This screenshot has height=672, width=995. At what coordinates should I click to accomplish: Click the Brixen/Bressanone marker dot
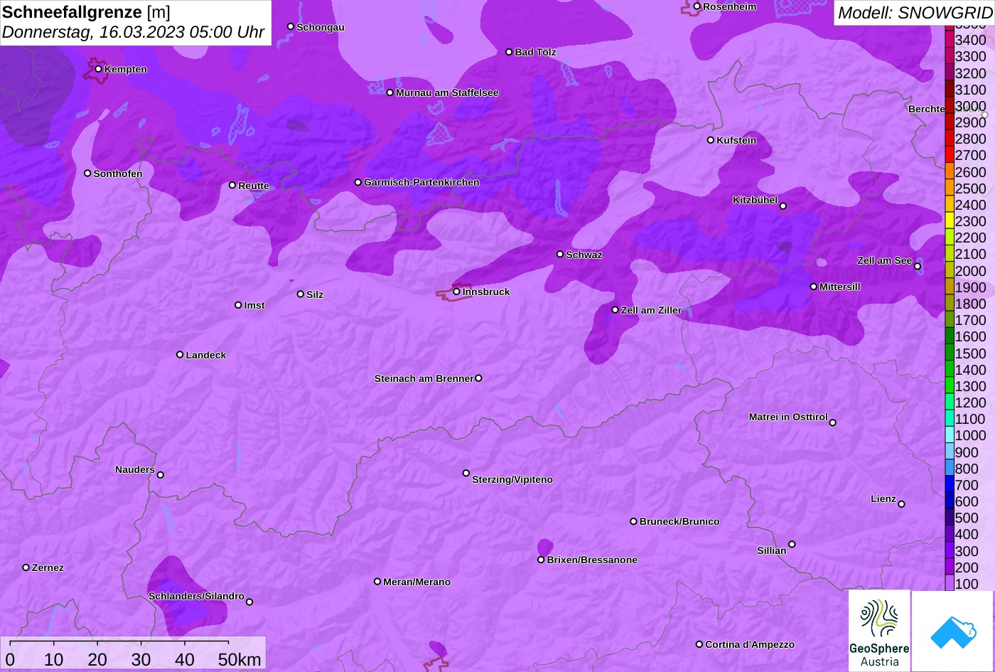click(x=541, y=560)
